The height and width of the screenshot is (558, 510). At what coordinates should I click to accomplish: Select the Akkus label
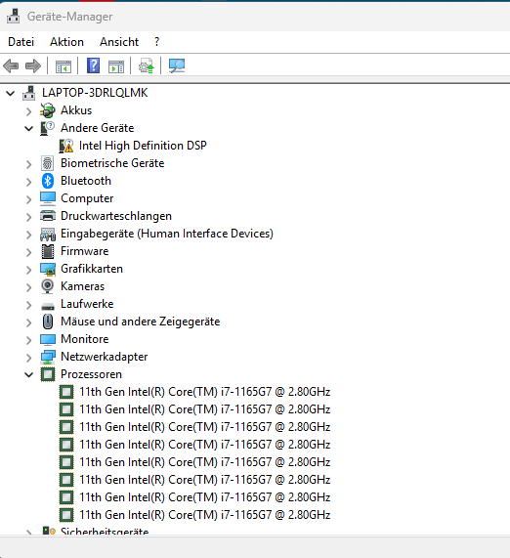click(76, 110)
